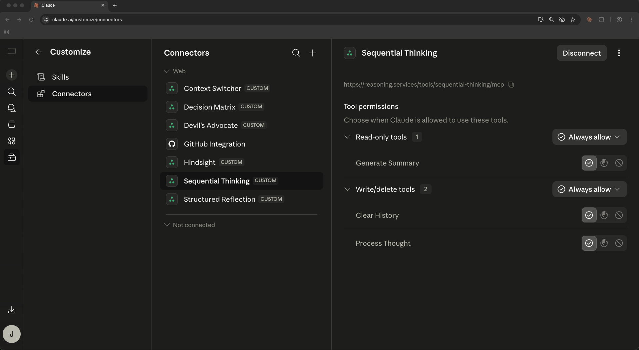
Task: Click the GitHub Integration octocat icon
Action: [172, 144]
